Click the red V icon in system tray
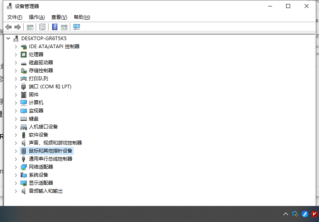The width and height of the screenshot is (319, 222). (315, 214)
